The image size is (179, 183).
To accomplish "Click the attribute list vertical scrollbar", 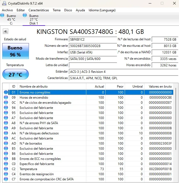I will pos(176,119).
